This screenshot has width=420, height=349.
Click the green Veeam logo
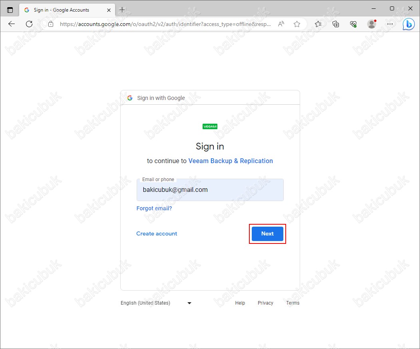210,126
